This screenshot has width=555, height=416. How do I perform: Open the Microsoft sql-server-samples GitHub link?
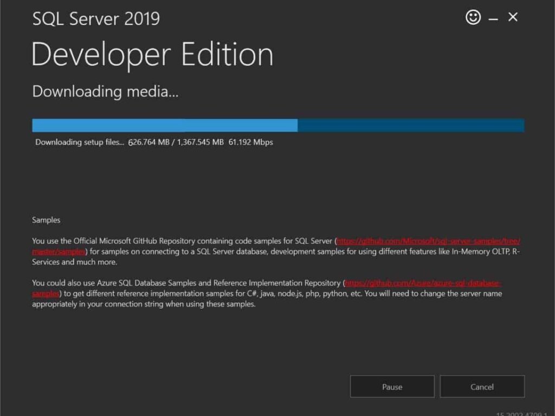pyautogui.click(x=428, y=241)
